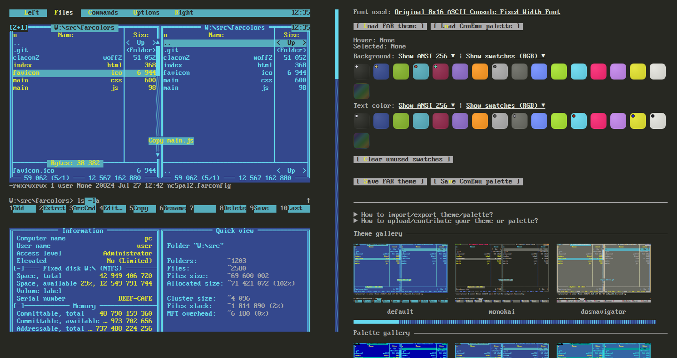The width and height of the screenshot is (677, 358).
Task: Open the Left menu in the preview
Action: (x=32, y=13)
